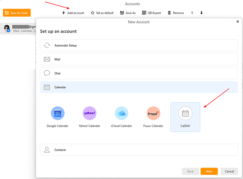Move account up with arrow icon
This screenshot has height=179, width=243.
(192, 13)
